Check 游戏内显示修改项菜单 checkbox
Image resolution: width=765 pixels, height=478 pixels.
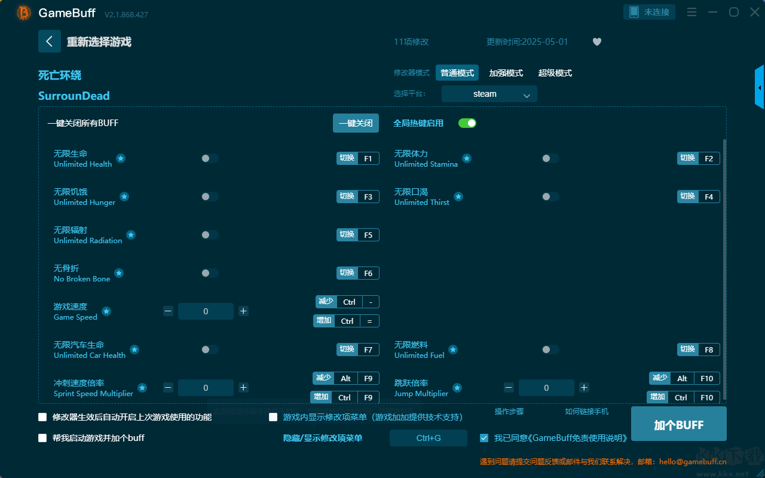click(273, 417)
